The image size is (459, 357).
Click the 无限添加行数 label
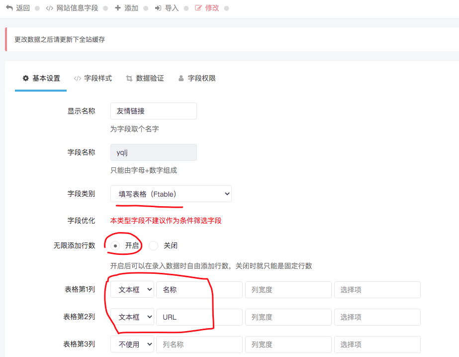coord(75,245)
